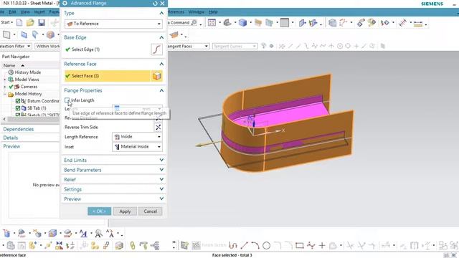Open the Dependencies panel in Part Navigator
Screen dimensions: 459x258
pyautogui.click(x=19, y=129)
